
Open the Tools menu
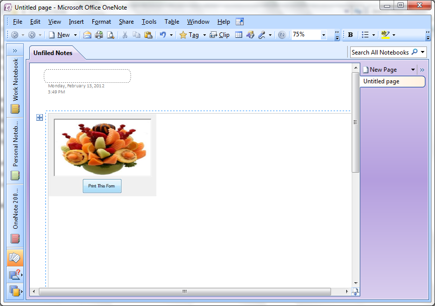[149, 22]
